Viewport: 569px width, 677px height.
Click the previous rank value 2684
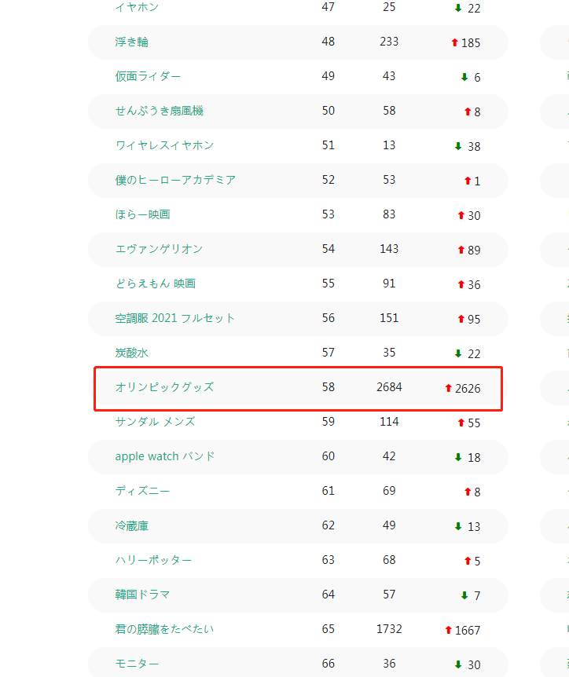tap(389, 387)
